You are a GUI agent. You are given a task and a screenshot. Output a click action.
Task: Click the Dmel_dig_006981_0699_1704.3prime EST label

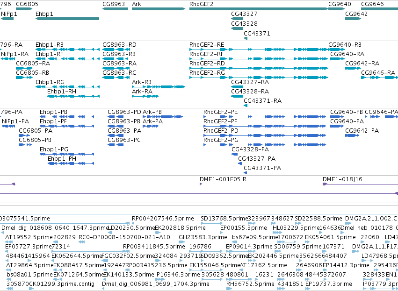click(156, 284)
